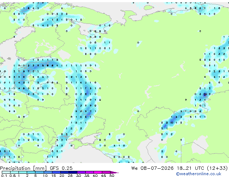Pick the dark navy 25–30 mm legend swatch

[x=73, y=172]
